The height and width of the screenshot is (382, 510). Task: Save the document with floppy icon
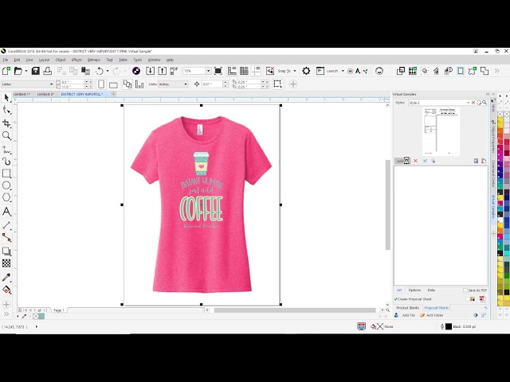click(x=35, y=71)
